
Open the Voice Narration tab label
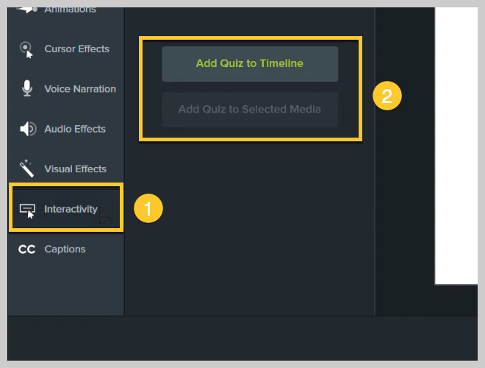point(80,89)
